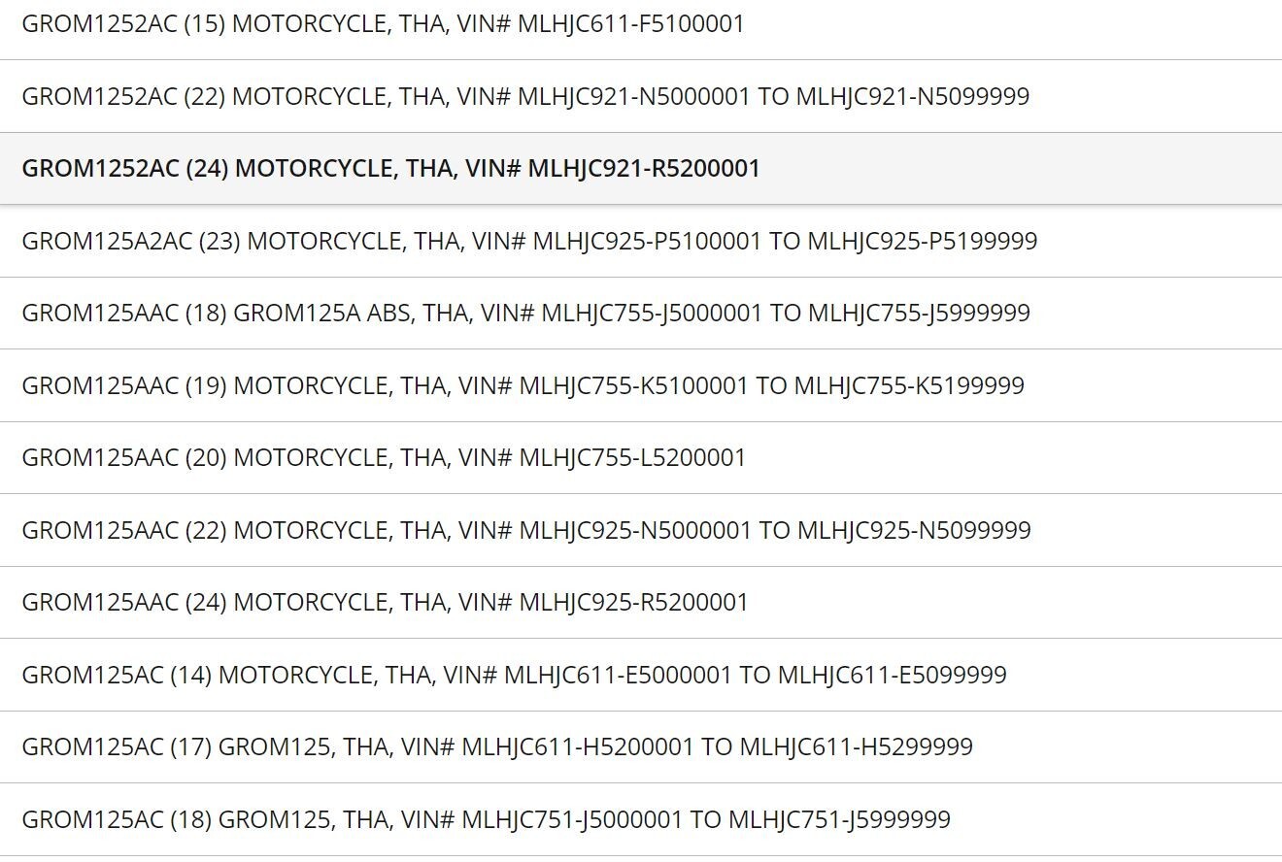The image size is (1282, 862).
Task: Select GROM125AC (14) motorcycle entry
Action: pos(641,675)
